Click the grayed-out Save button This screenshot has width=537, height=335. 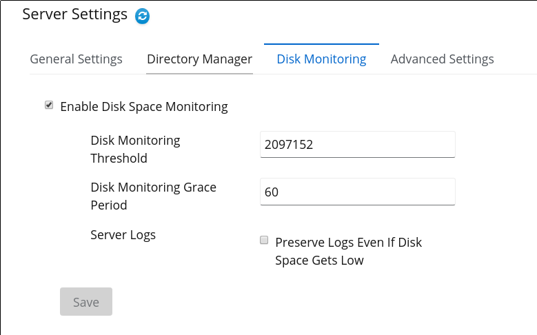click(86, 302)
